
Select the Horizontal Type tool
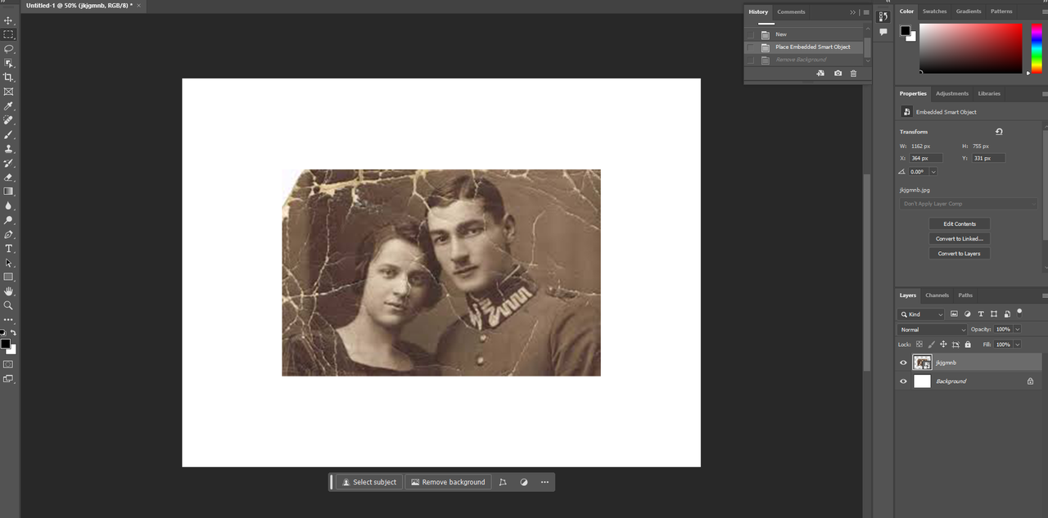[x=8, y=249]
